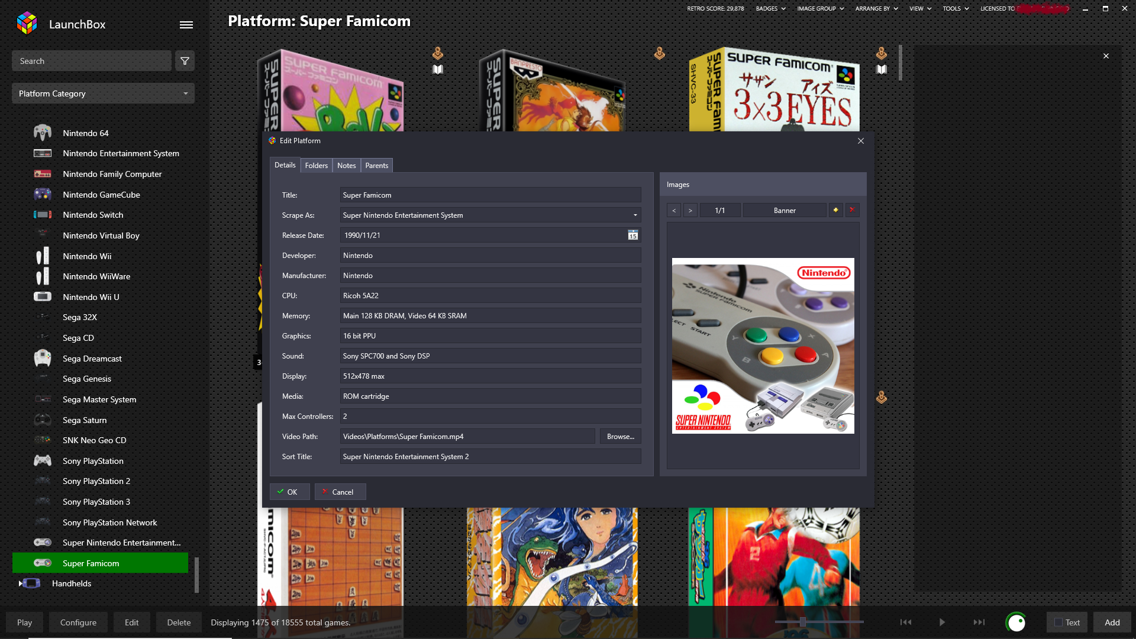Adjust the box size zoom slider
This screenshot has height=639, width=1136.
click(x=802, y=622)
